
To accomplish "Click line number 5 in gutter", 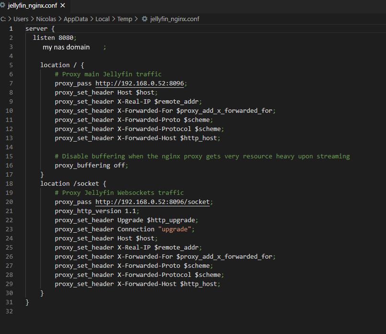I will pyautogui.click(x=11, y=65).
